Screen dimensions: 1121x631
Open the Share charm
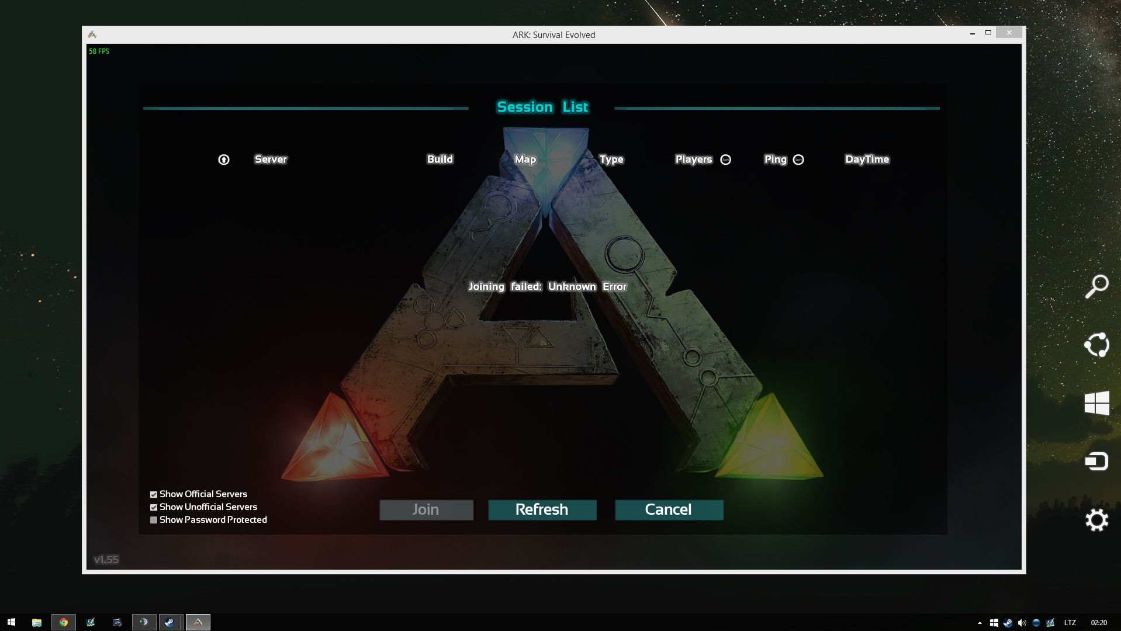(1096, 345)
